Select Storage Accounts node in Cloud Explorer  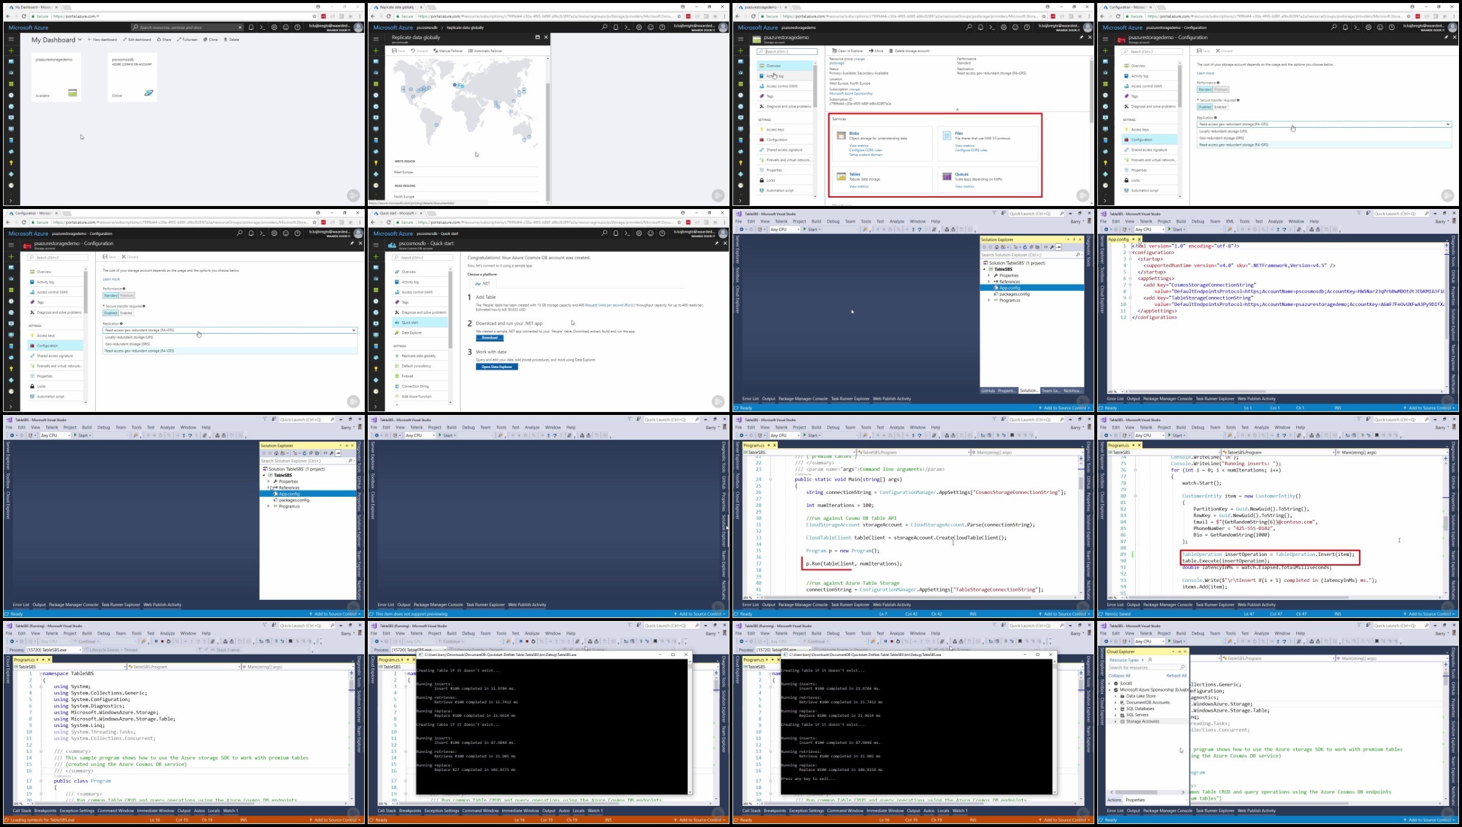click(1142, 722)
